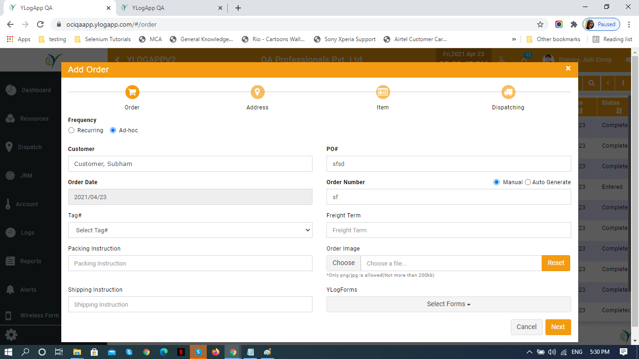Open the Reading list

pyautogui.click(x=612, y=39)
